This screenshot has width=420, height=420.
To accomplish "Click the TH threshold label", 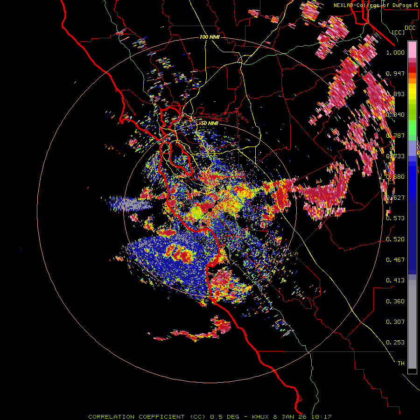I will (401, 364).
